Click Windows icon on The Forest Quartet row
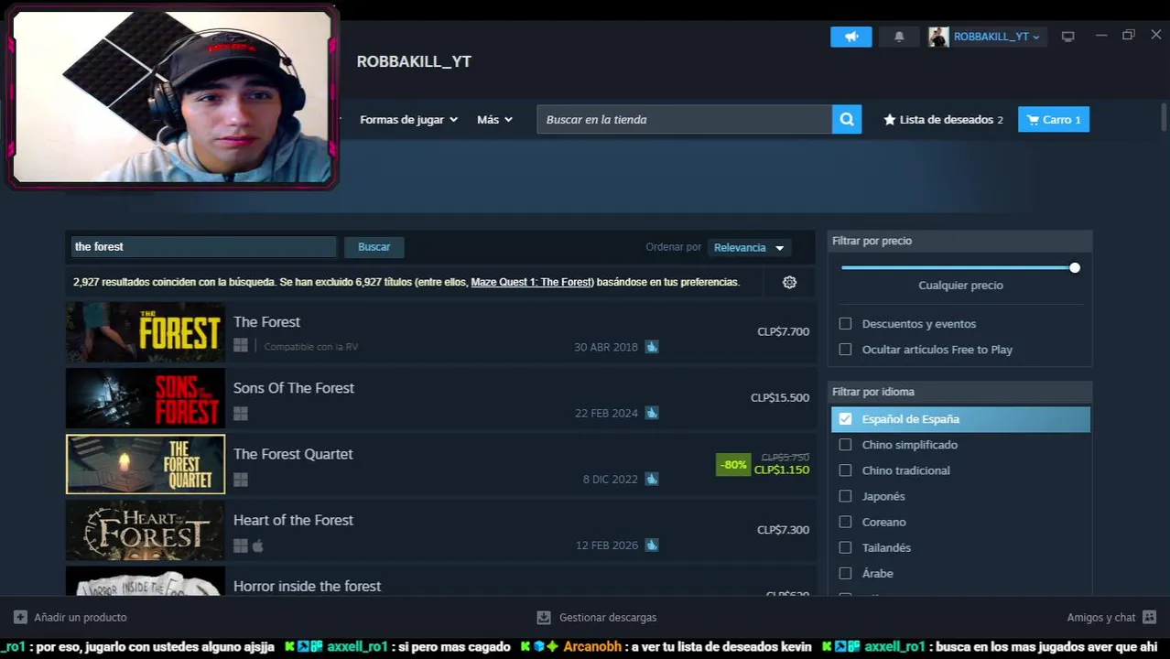 240,479
